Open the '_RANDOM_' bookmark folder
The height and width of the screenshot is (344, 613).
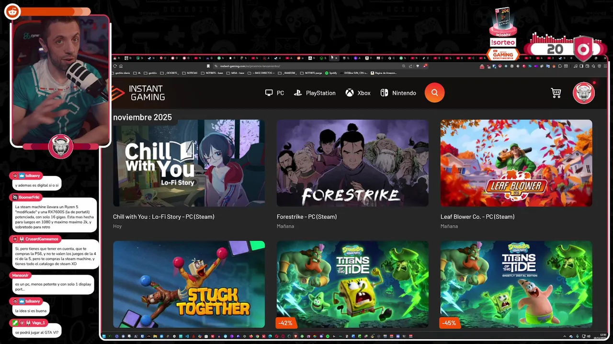pos(287,73)
